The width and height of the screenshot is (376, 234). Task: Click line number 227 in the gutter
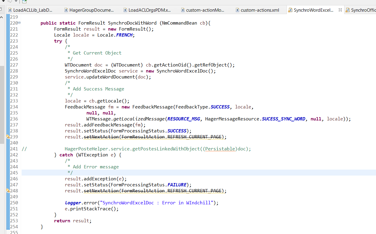pyautogui.click(x=14, y=65)
